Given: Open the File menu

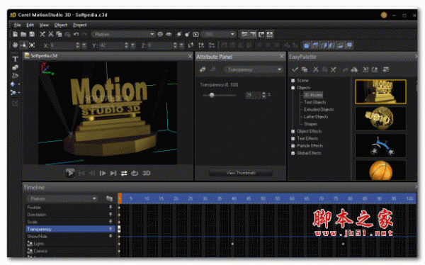Looking at the screenshot, I should pyautogui.click(x=17, y=25).
